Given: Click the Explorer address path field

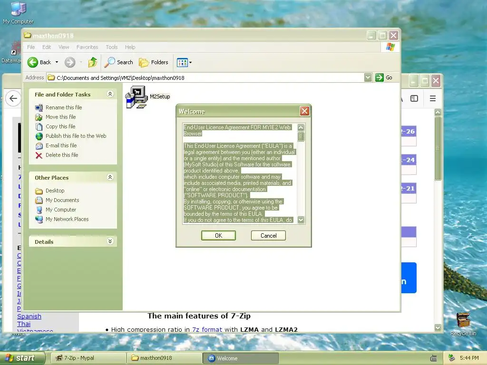Looking at the screenshot, I should point(205,77).
